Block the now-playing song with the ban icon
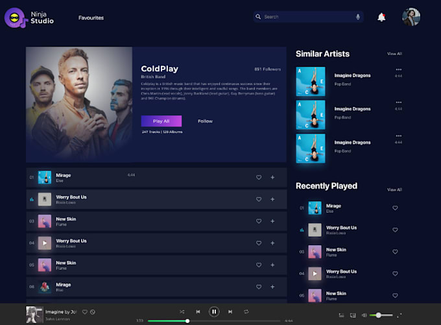This screenshot has width=441, height=325. pos(93,312)
